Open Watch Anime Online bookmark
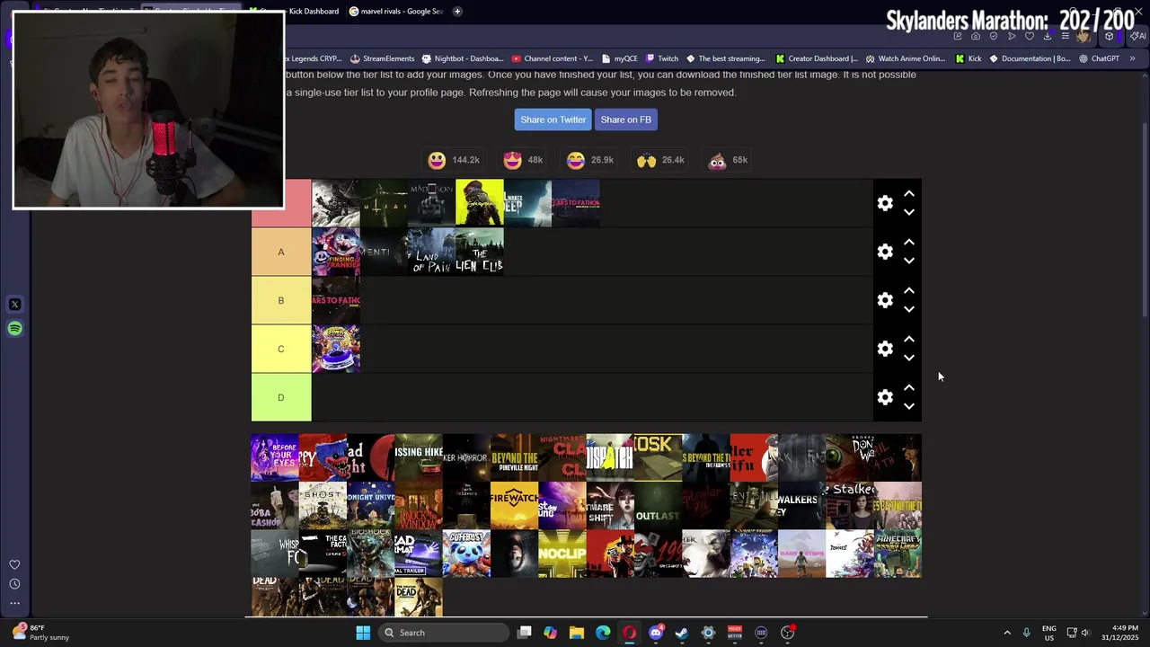This screenshot has width=1150, height=647. click(905, 58)
